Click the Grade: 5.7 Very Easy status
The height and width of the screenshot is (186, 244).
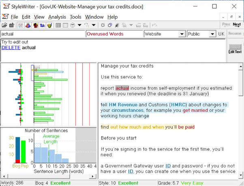[180, 183]
